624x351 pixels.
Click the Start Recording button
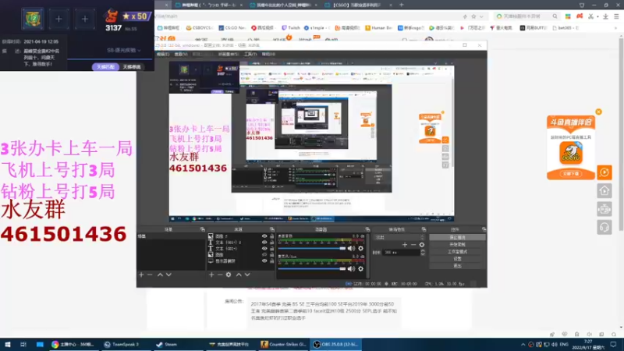point(457,244)
